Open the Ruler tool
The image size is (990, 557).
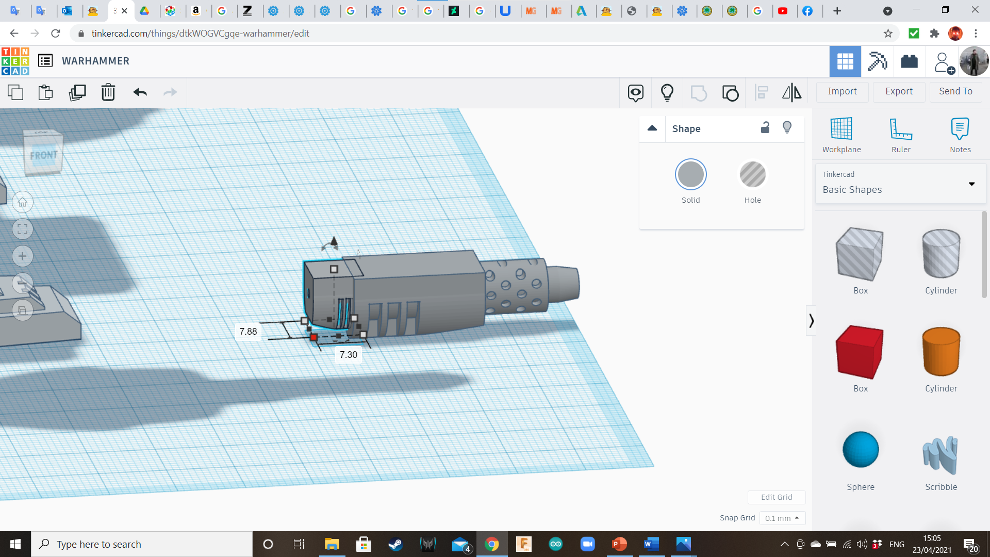click(901, 135)
